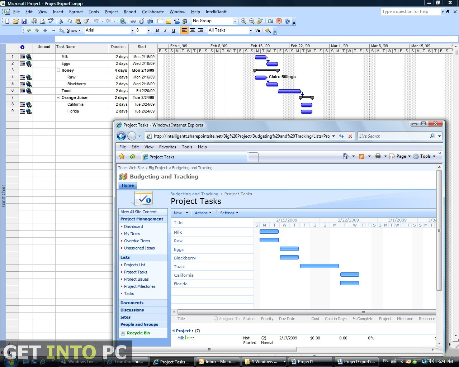Click the Unlink Tasks broken chain icon
The width and height of the screenshot is (459, 367).
[141, 21]
